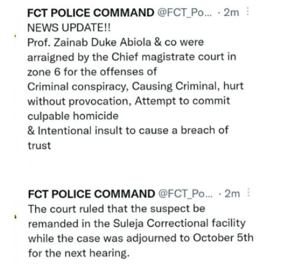Click the next hearing closing line
The image size is (286, 270).
pos(79,253)
